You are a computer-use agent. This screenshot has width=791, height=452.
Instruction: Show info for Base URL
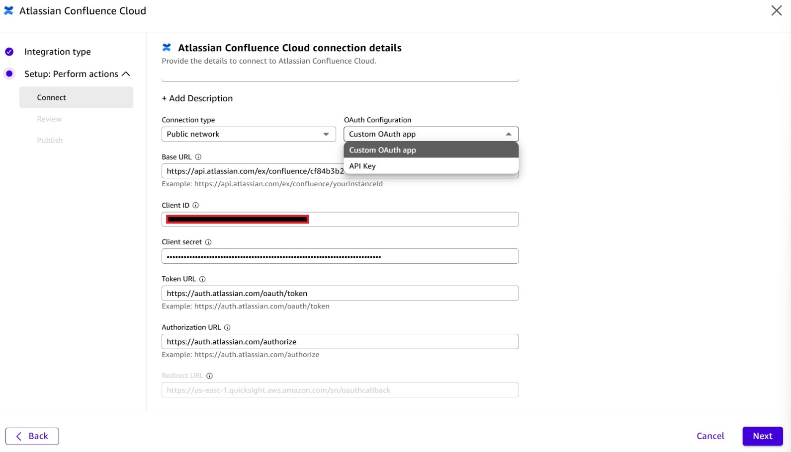tap(198, 157)
